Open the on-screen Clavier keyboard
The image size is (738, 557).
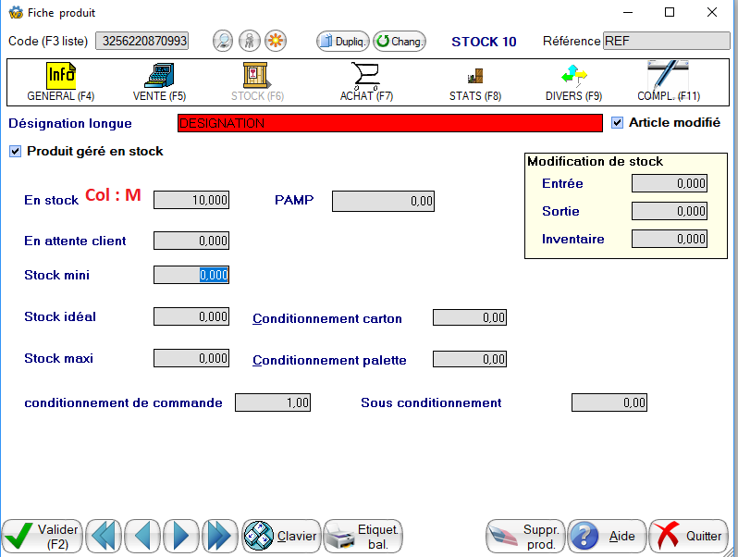coord(281,536)
